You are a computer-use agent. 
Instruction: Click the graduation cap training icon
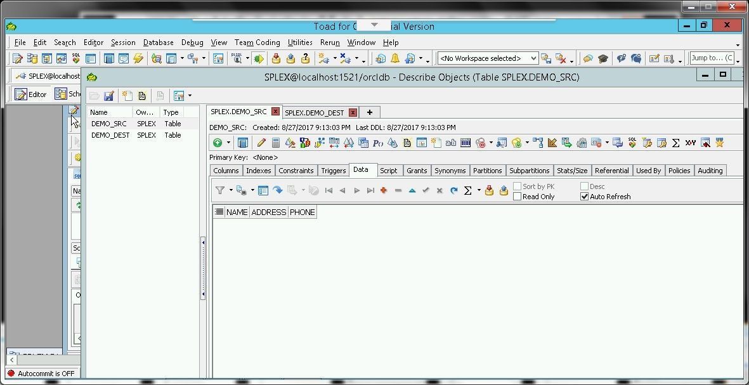(x=603, y=58)
